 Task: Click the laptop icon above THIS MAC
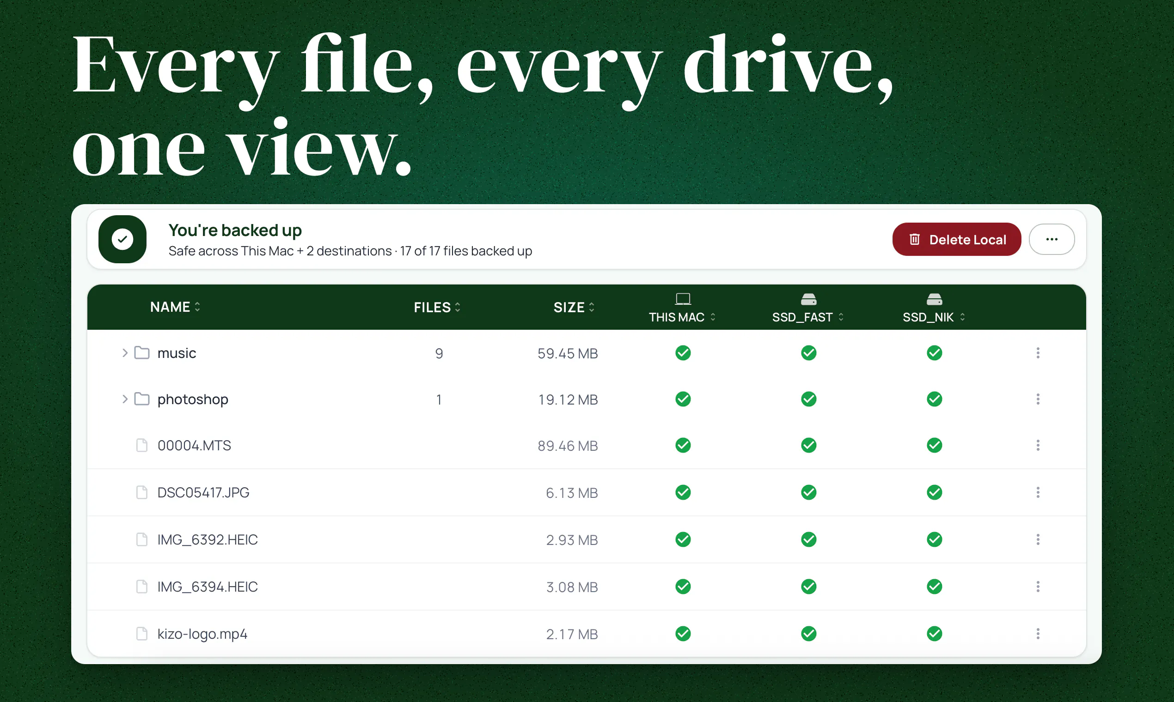[683, 299]
